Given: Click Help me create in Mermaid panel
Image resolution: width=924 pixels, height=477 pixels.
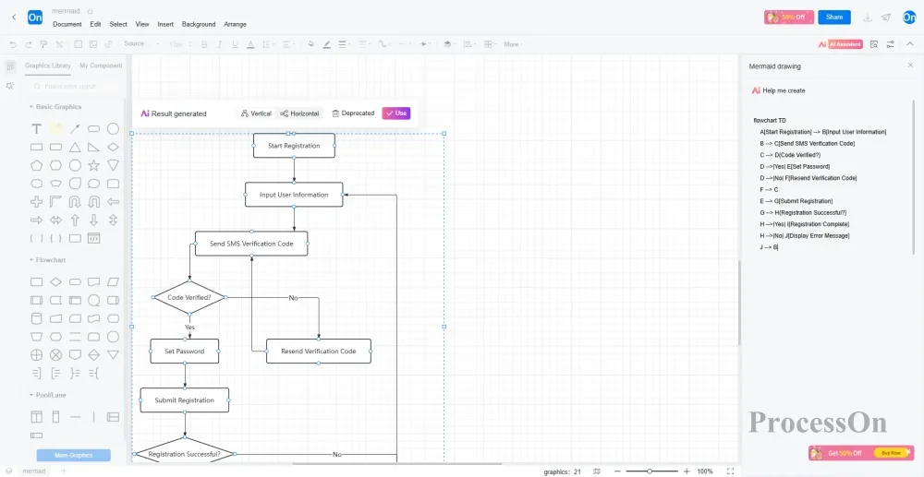Looking at the screenshot, I should [778, 90].
